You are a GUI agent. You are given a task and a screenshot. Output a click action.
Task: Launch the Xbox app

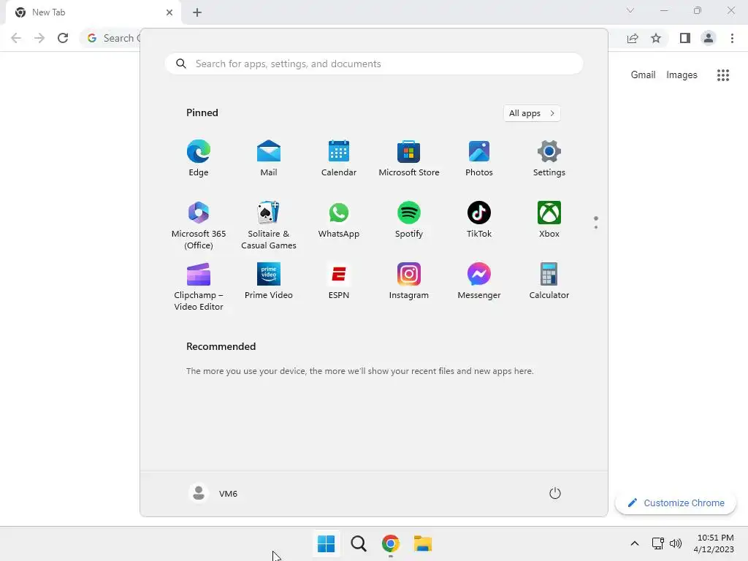click(549, 219)
